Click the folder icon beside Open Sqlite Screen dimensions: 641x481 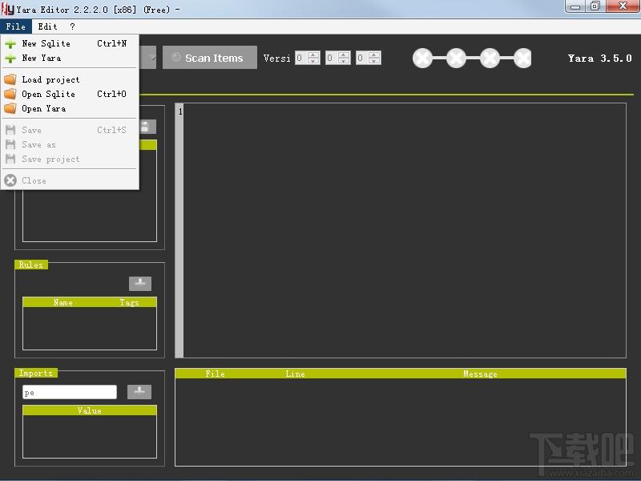point(10,94)
